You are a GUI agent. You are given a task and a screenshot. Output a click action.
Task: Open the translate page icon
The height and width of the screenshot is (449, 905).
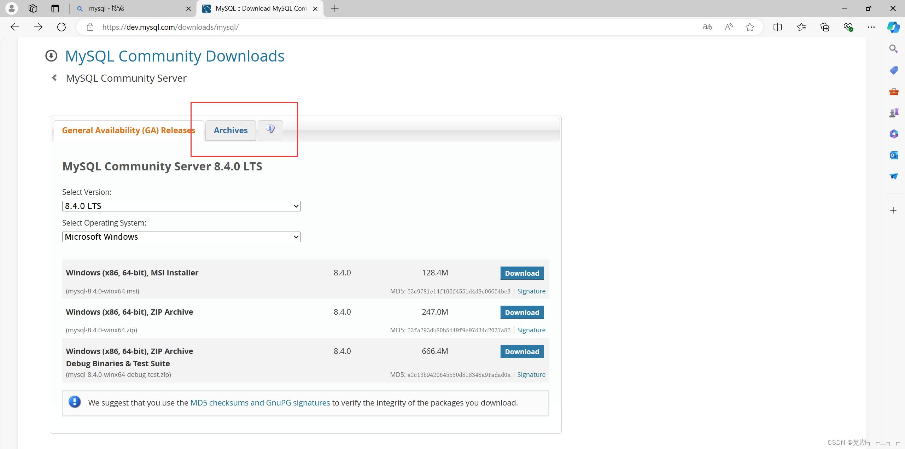(707, 27)
